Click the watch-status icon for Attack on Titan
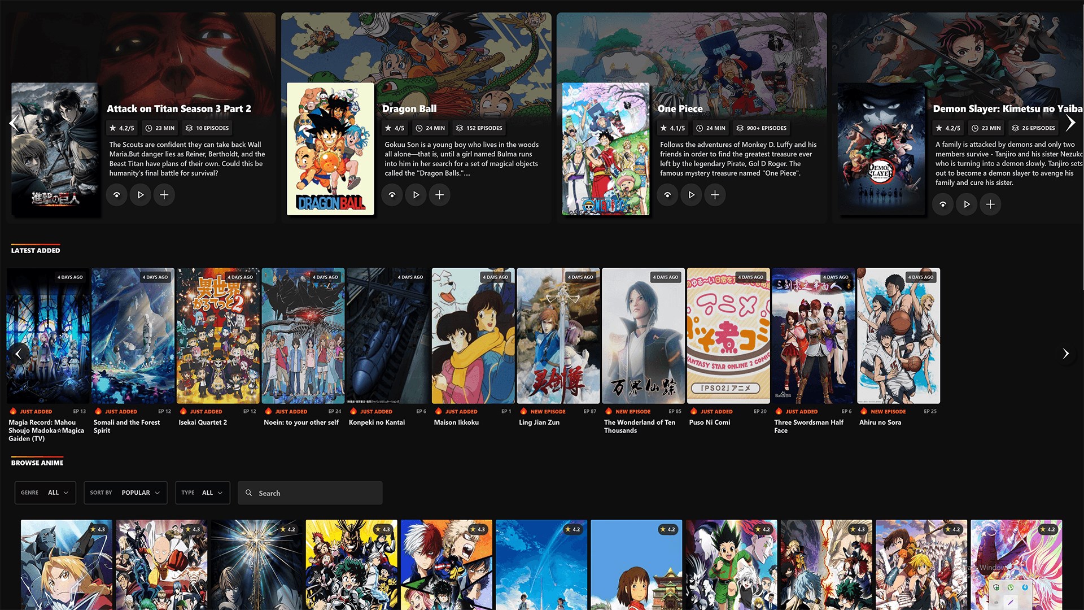The image size is (1084, 610). (x=116, y=195)
